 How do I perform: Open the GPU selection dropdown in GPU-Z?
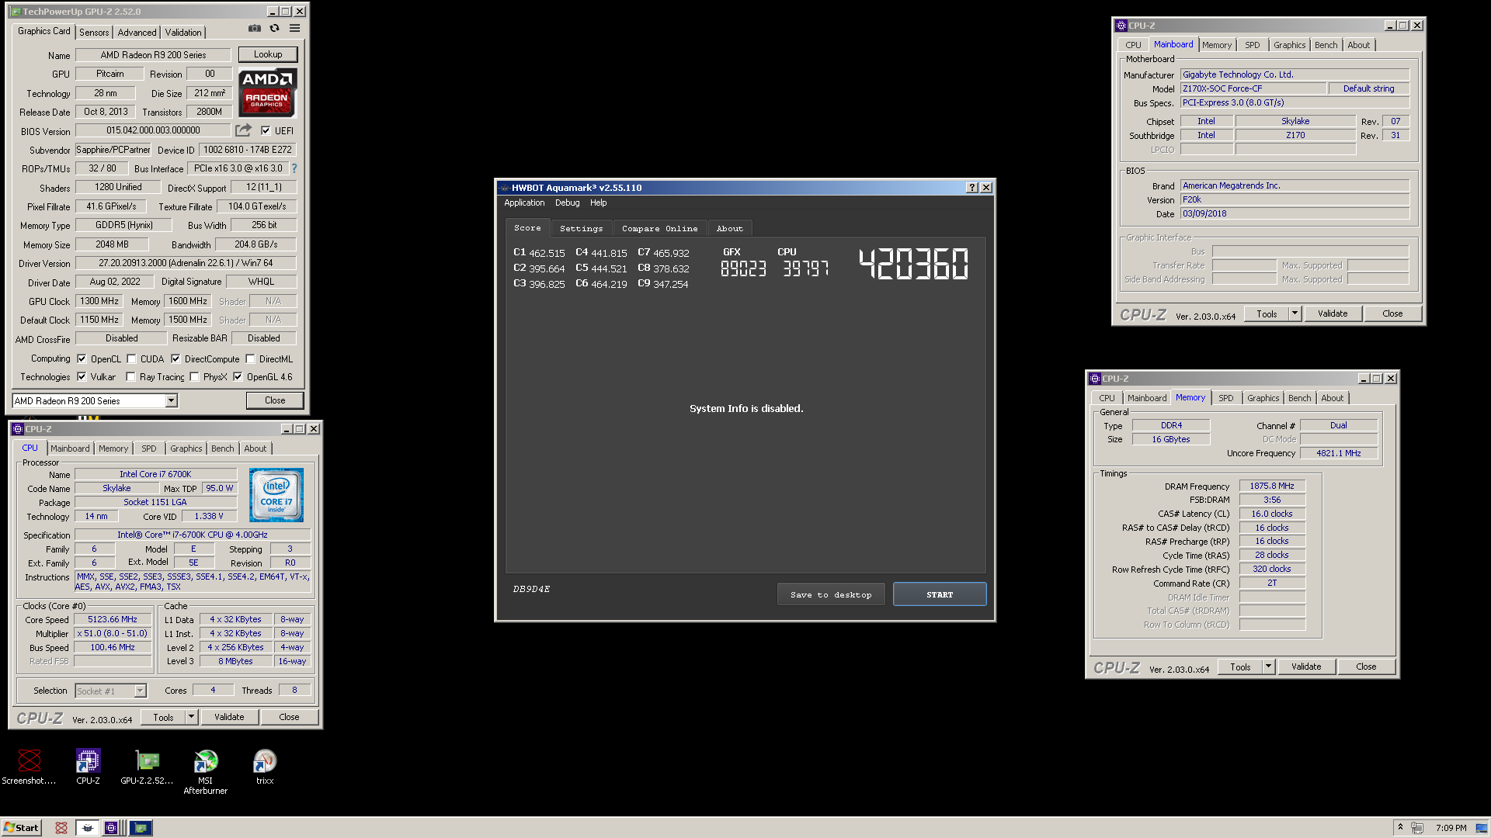pyautogui.click(x=172, y=401)
